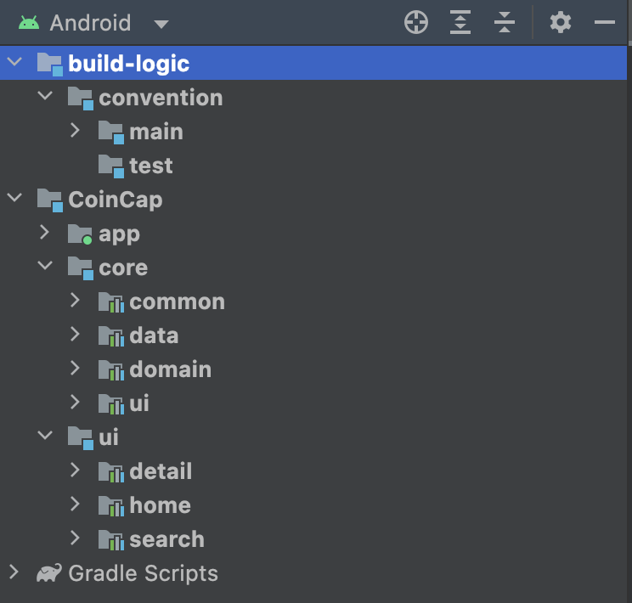Click the convention folder icon
The width and height of the screenshot is (632, 603).
[80, 98]
